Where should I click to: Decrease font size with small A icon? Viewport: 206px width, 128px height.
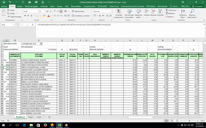[x=50, y=11]
